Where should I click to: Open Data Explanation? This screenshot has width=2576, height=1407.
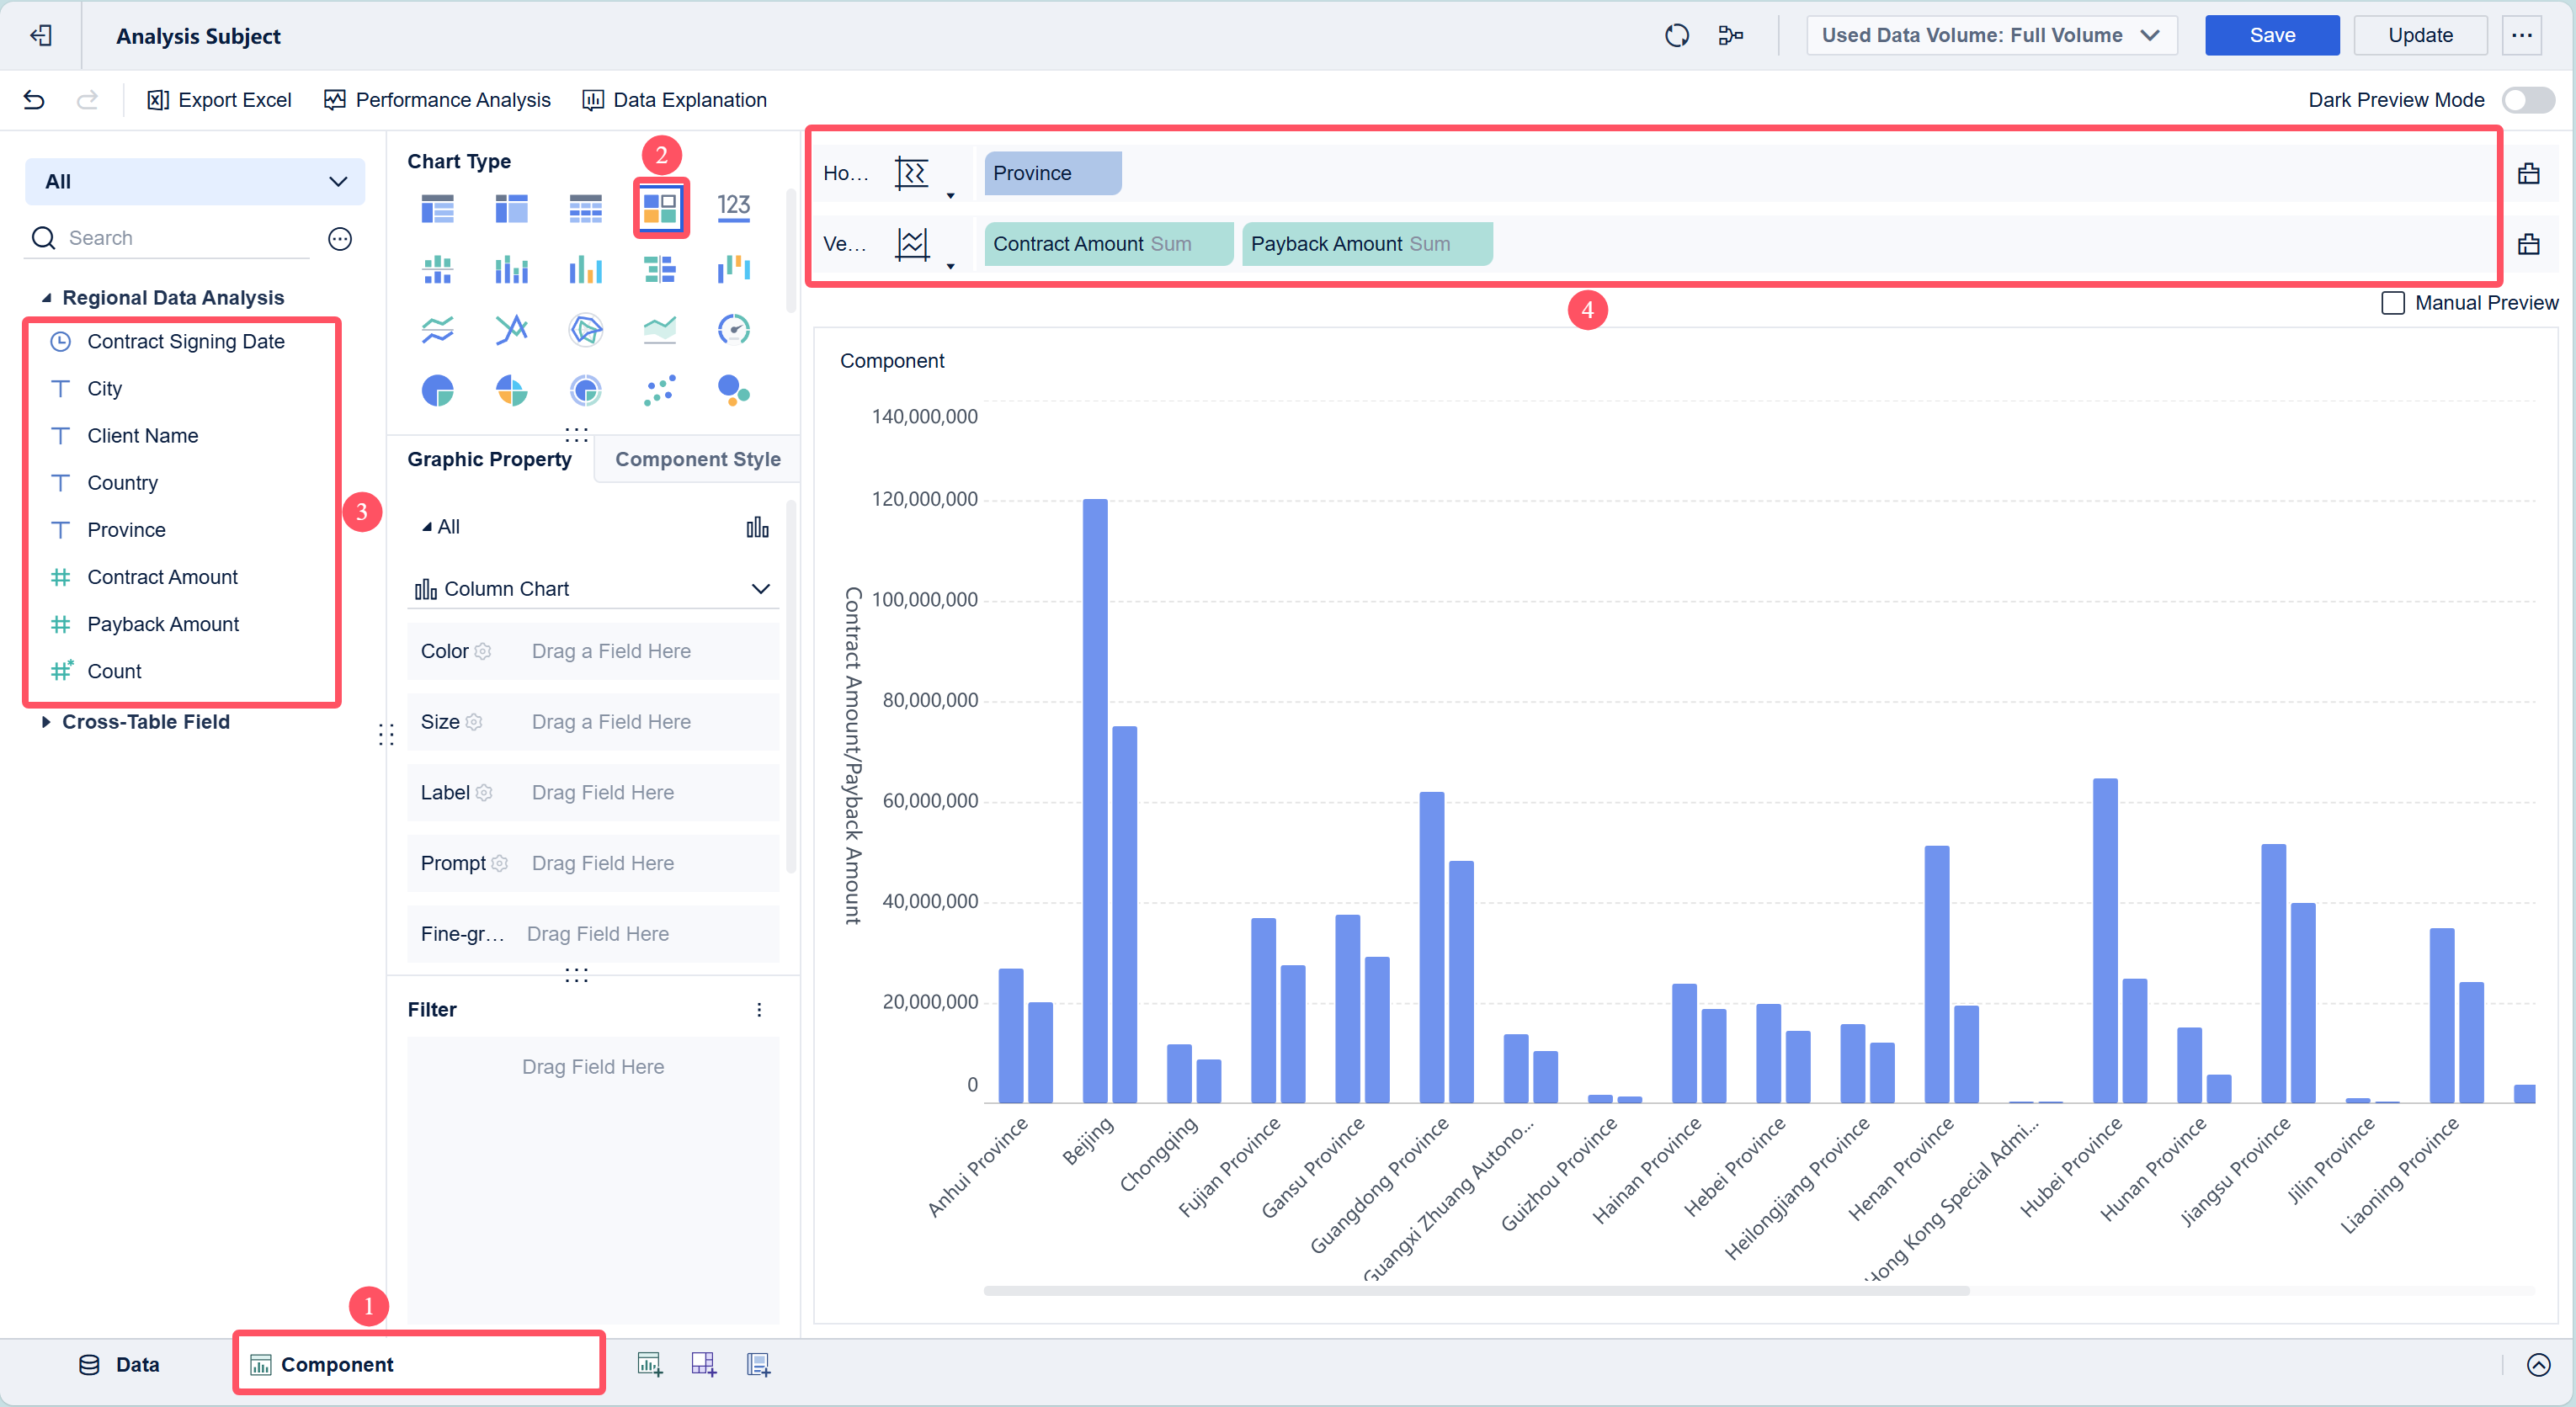675,100
